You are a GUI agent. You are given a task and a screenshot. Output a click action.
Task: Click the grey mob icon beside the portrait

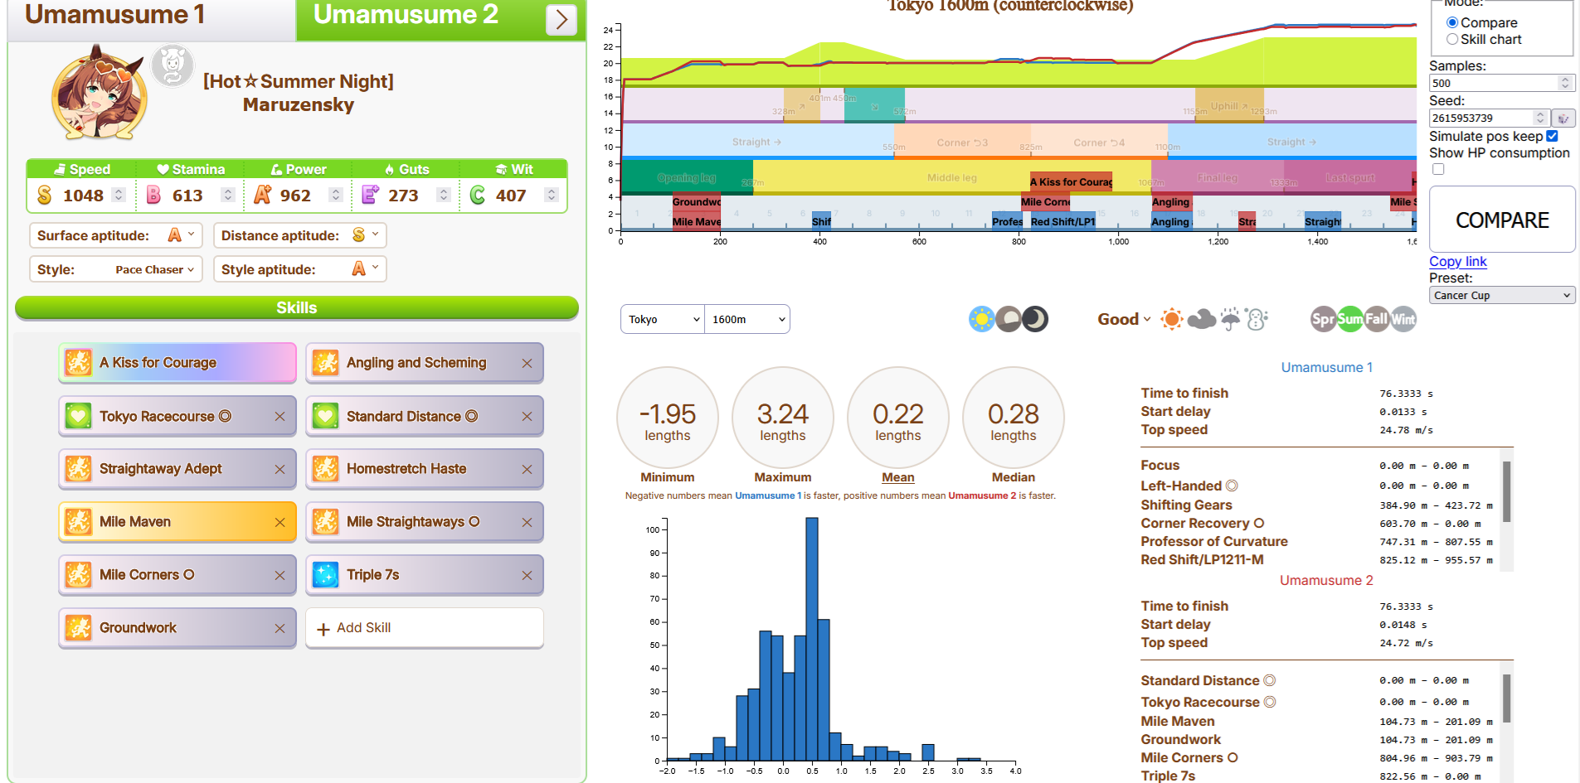tap(173, 65)
